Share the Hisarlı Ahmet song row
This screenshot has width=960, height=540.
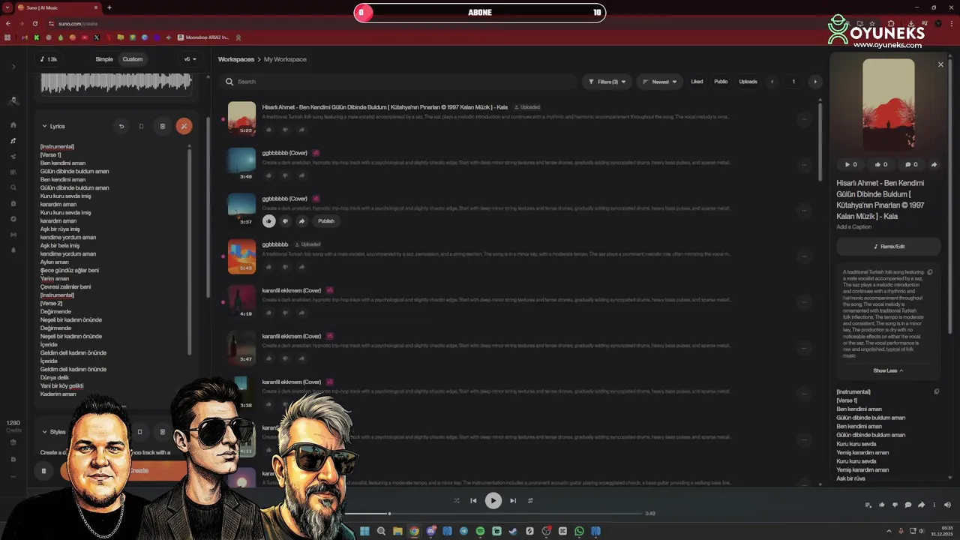click(301, 130)
